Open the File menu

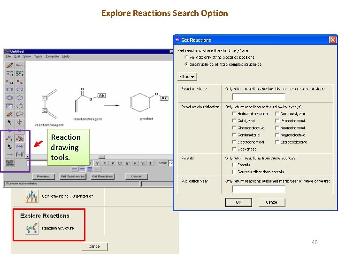(8, 56)
